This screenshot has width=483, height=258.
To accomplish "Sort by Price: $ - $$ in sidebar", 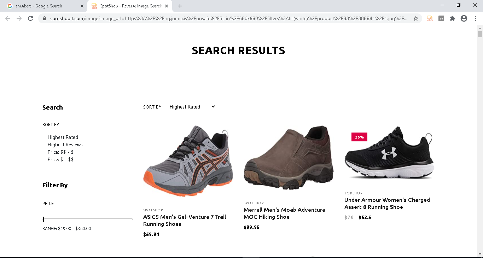I will [x=60, y=159].
